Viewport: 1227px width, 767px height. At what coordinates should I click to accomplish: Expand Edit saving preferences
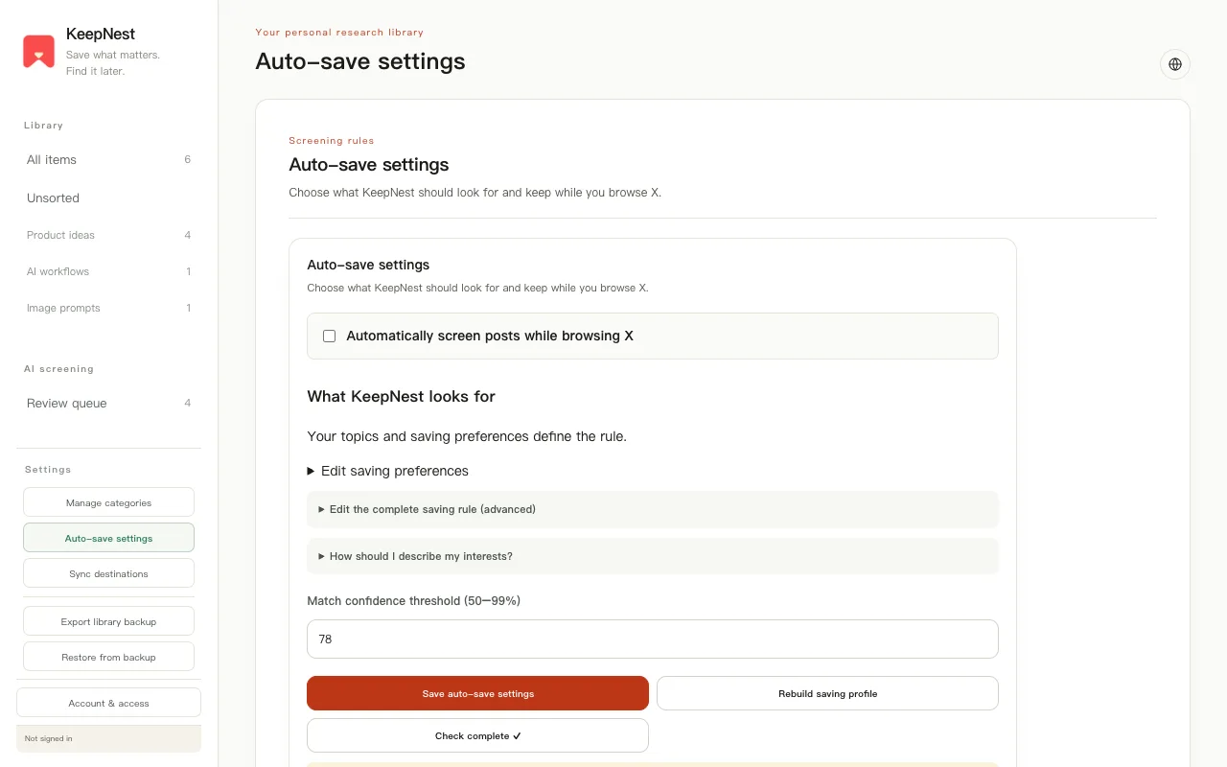coord(388,471)
